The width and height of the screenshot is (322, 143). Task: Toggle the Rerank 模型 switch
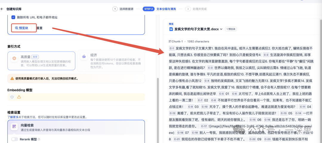click(x=15, y=139)
